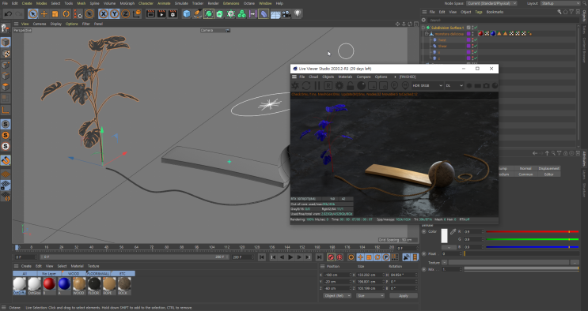Click the MoGraph Cloner icon

[x=242, y=14]
